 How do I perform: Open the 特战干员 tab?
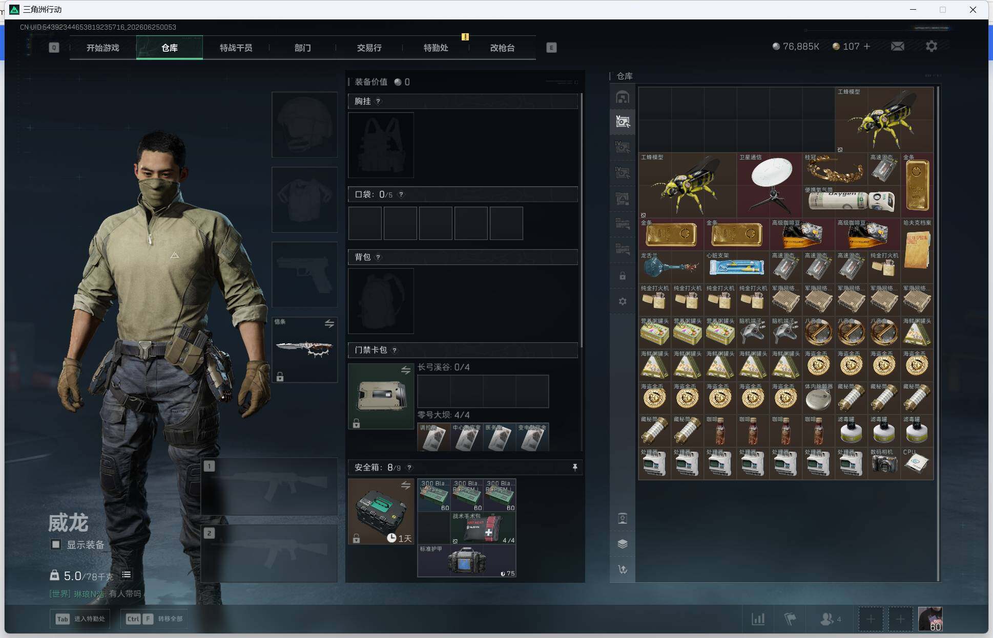(x=236, y=48)
